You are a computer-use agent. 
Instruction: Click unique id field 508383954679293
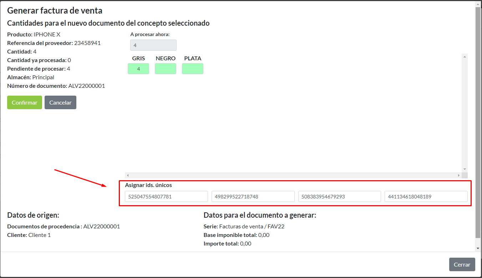click(339, 196)
